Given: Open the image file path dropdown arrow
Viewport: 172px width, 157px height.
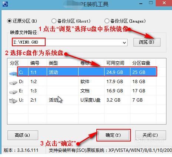Looking at the screenshot, I should pos(124,42).
